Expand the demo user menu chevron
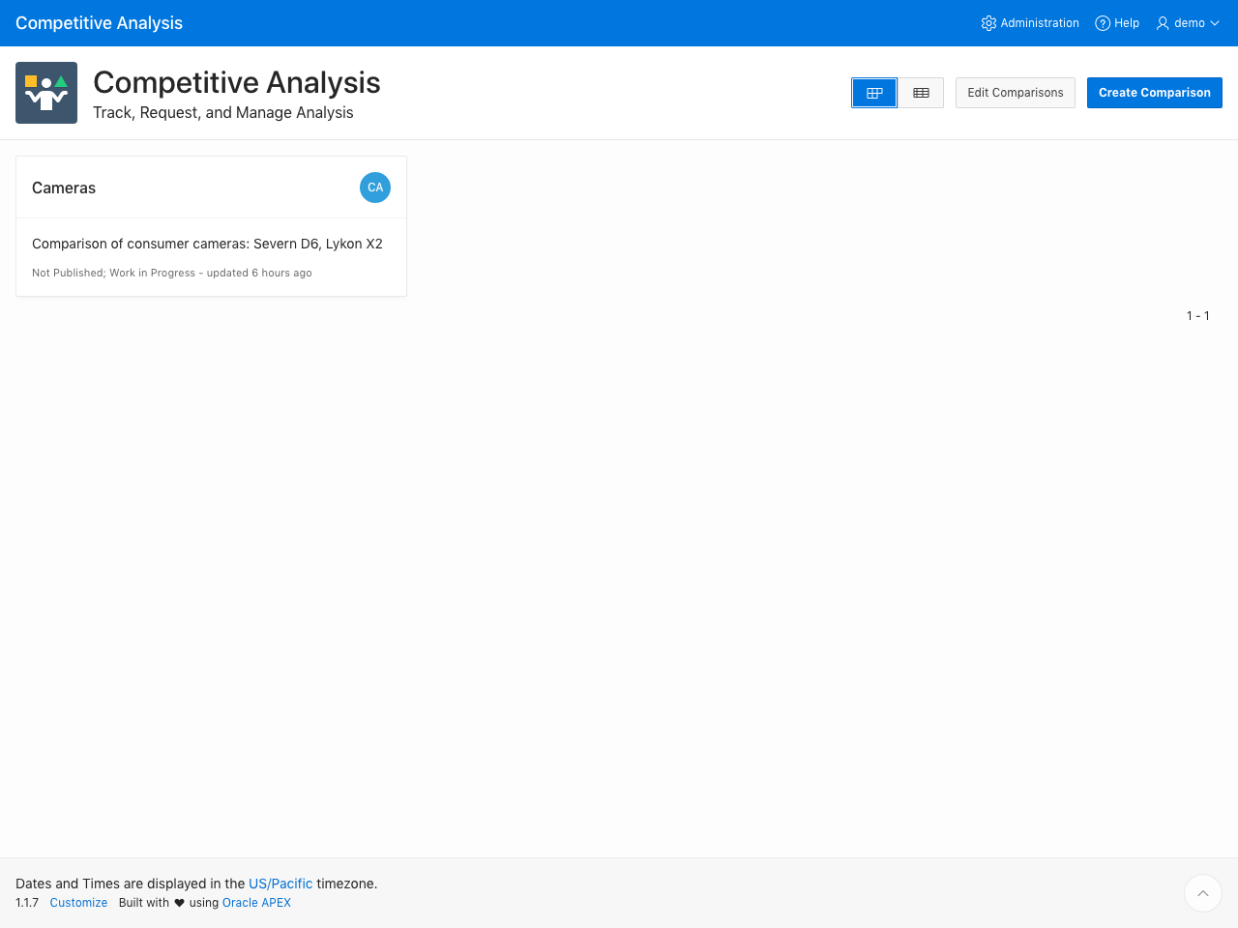 (1215, 23)
